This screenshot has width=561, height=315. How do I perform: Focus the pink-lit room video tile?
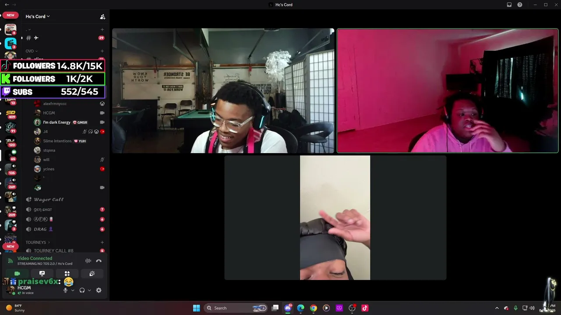[x=447, y=91]
